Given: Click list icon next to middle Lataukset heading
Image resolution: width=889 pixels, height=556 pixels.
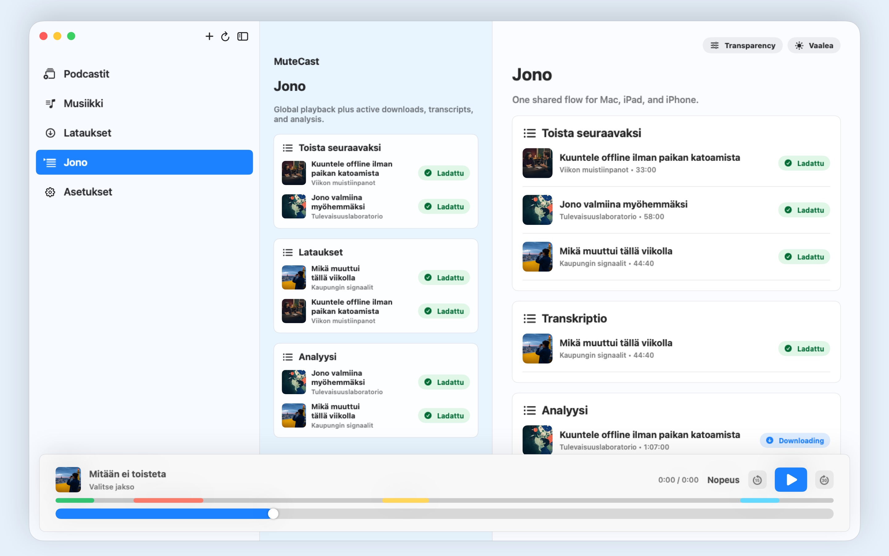Looking at the screenshot, I should [288, 252].
